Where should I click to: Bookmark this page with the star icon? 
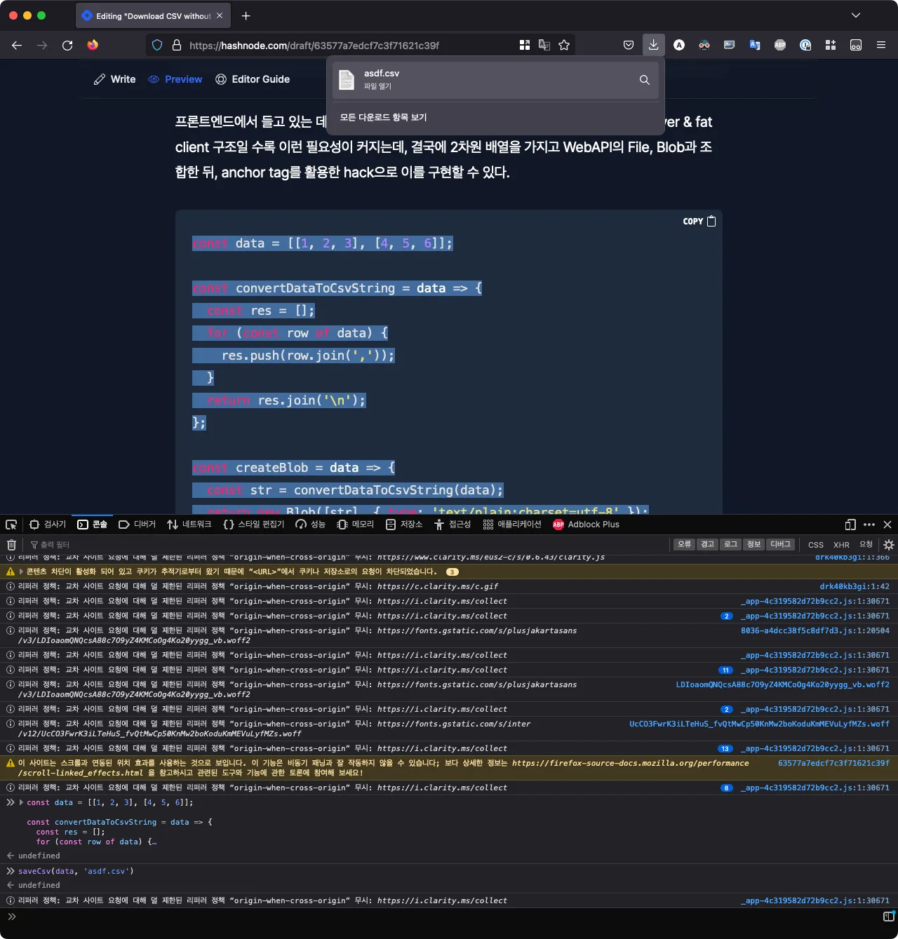(x=564, y=45)
